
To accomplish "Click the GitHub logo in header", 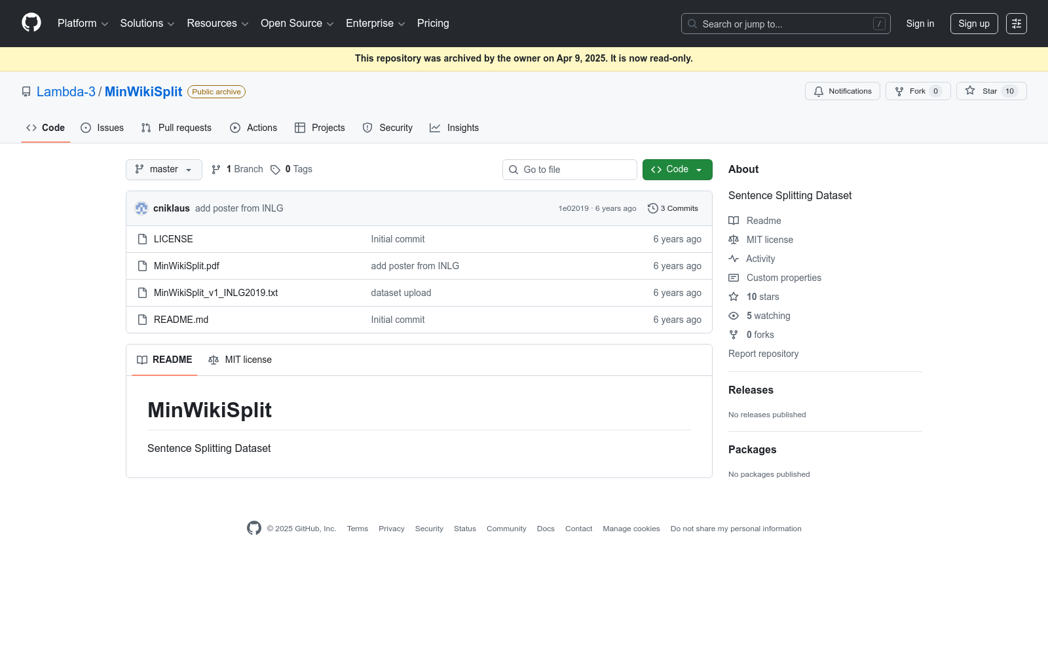I will tap(31, 23).
